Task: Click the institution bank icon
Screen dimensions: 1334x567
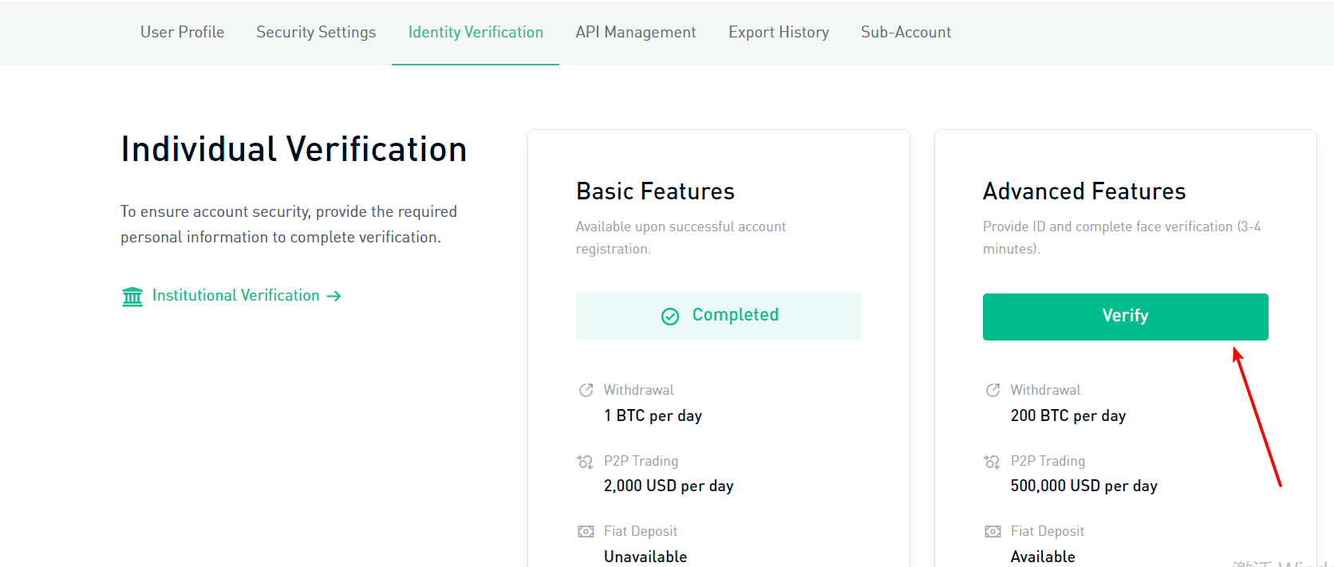Action: (x=132, y=297)
